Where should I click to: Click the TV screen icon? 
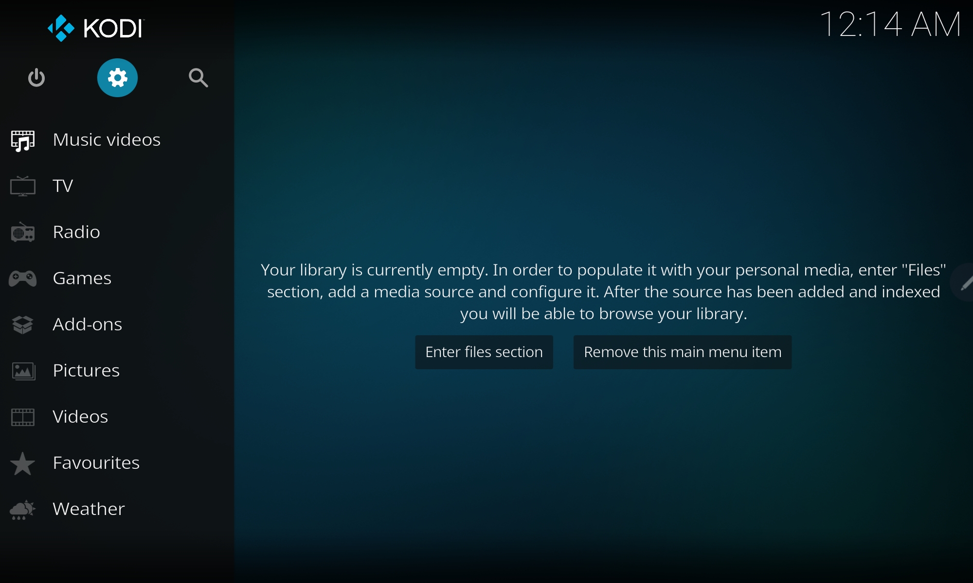click(x=23, y=186)
